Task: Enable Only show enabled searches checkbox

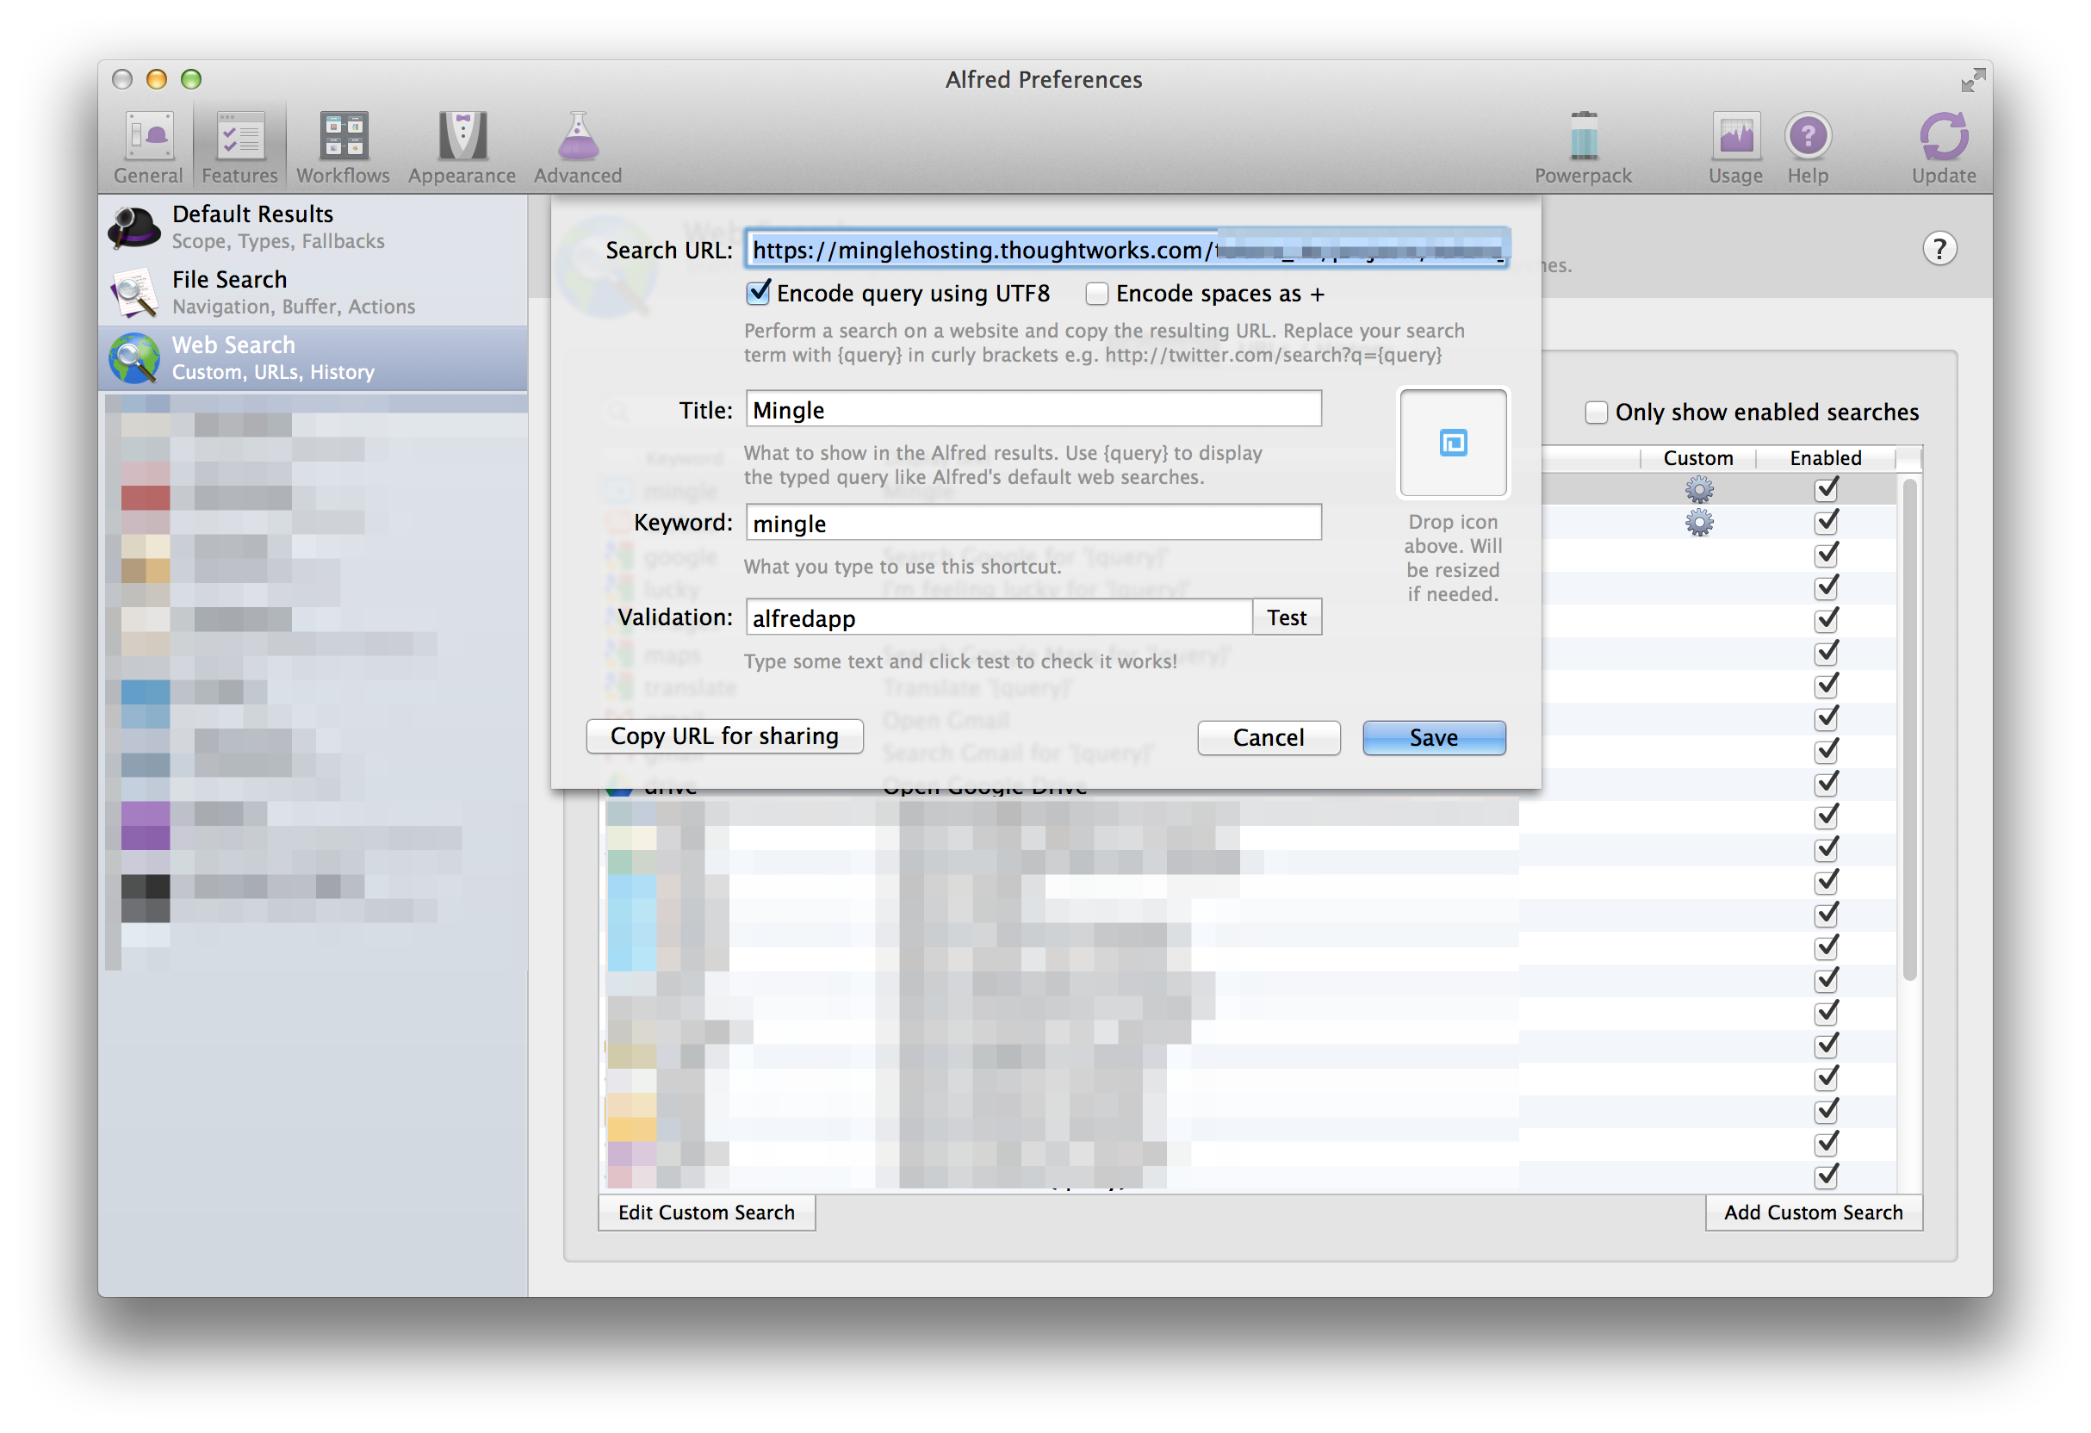Action: (x=1595, y=413)
